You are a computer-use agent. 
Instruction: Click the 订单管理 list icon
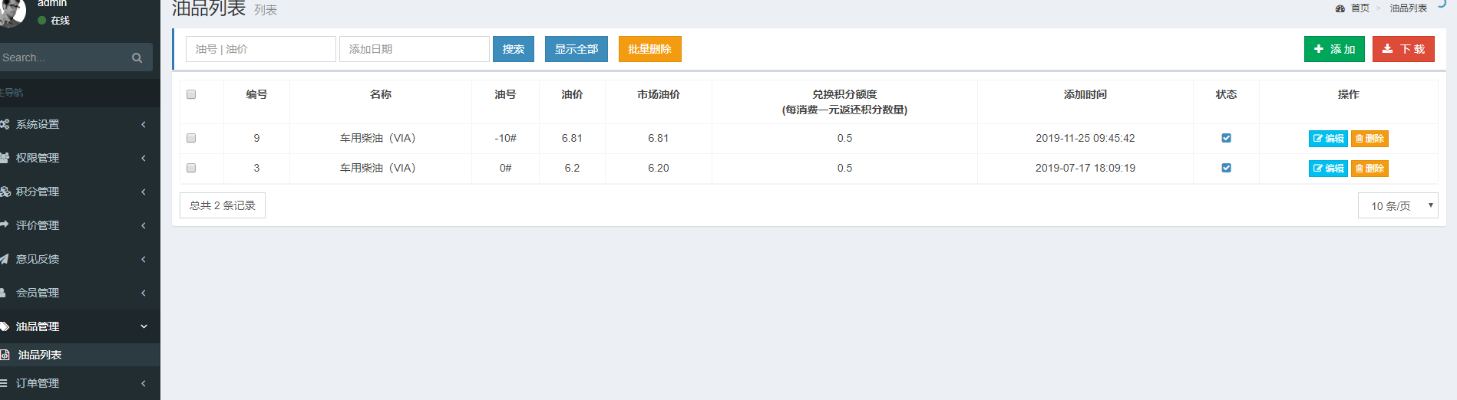[4, 383]
